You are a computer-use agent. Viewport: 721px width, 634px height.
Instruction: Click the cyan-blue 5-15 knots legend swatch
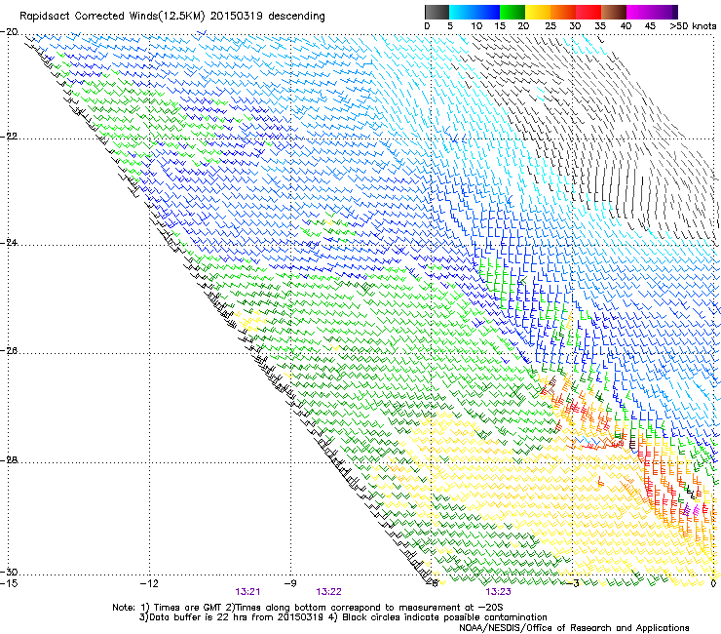474,12
